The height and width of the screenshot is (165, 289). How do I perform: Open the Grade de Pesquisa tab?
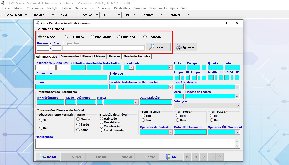pos(137,56)
